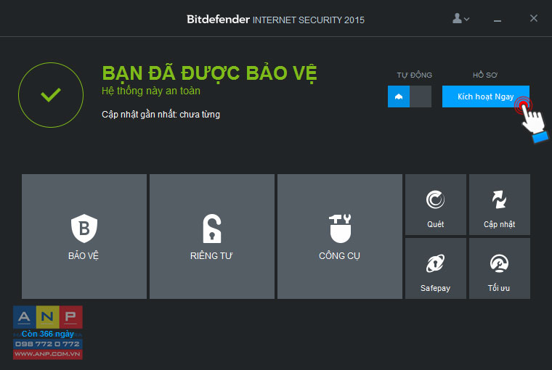552x370 pixels.
Task: Minimize the Bitdefender window
Action: 497,20
